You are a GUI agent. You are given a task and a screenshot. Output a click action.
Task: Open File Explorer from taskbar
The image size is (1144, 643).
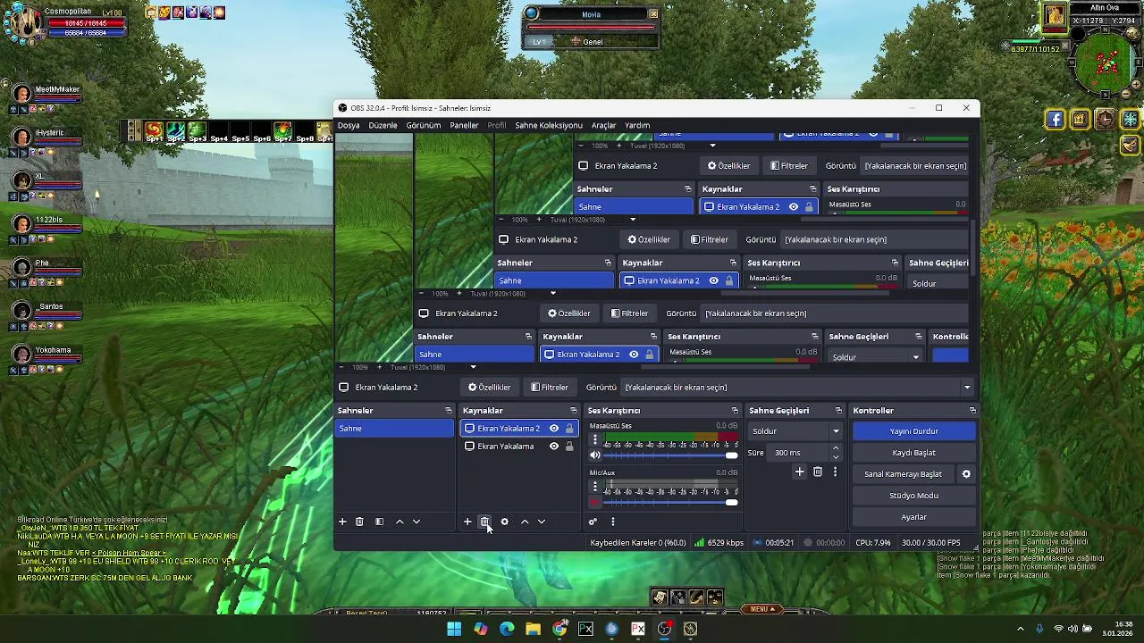(534, 629)
